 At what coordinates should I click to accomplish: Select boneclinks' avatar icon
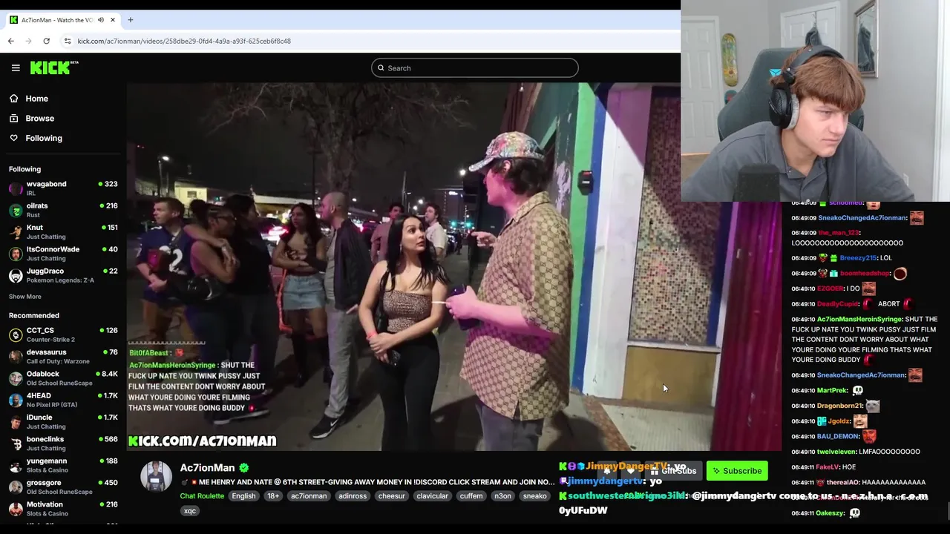coord(16,444)
